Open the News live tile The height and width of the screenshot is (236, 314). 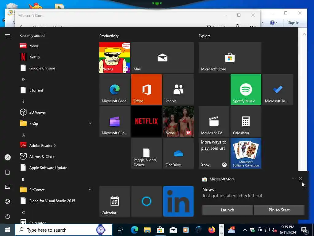(x=178, y=121)
